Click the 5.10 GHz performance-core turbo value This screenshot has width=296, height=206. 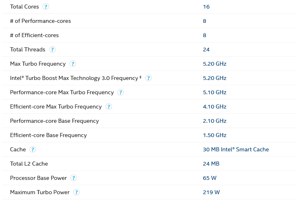[215, 92]
